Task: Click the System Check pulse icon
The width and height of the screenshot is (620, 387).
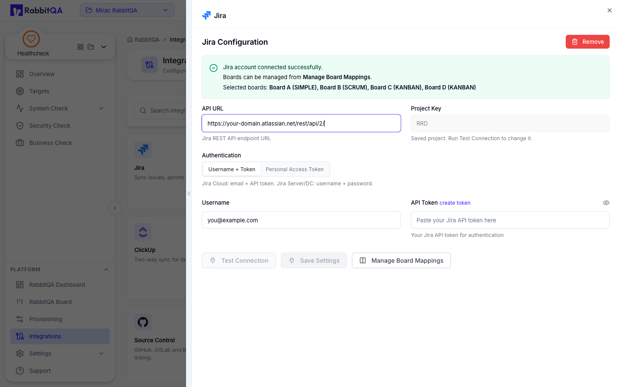Action: click(x=20, y=108)
